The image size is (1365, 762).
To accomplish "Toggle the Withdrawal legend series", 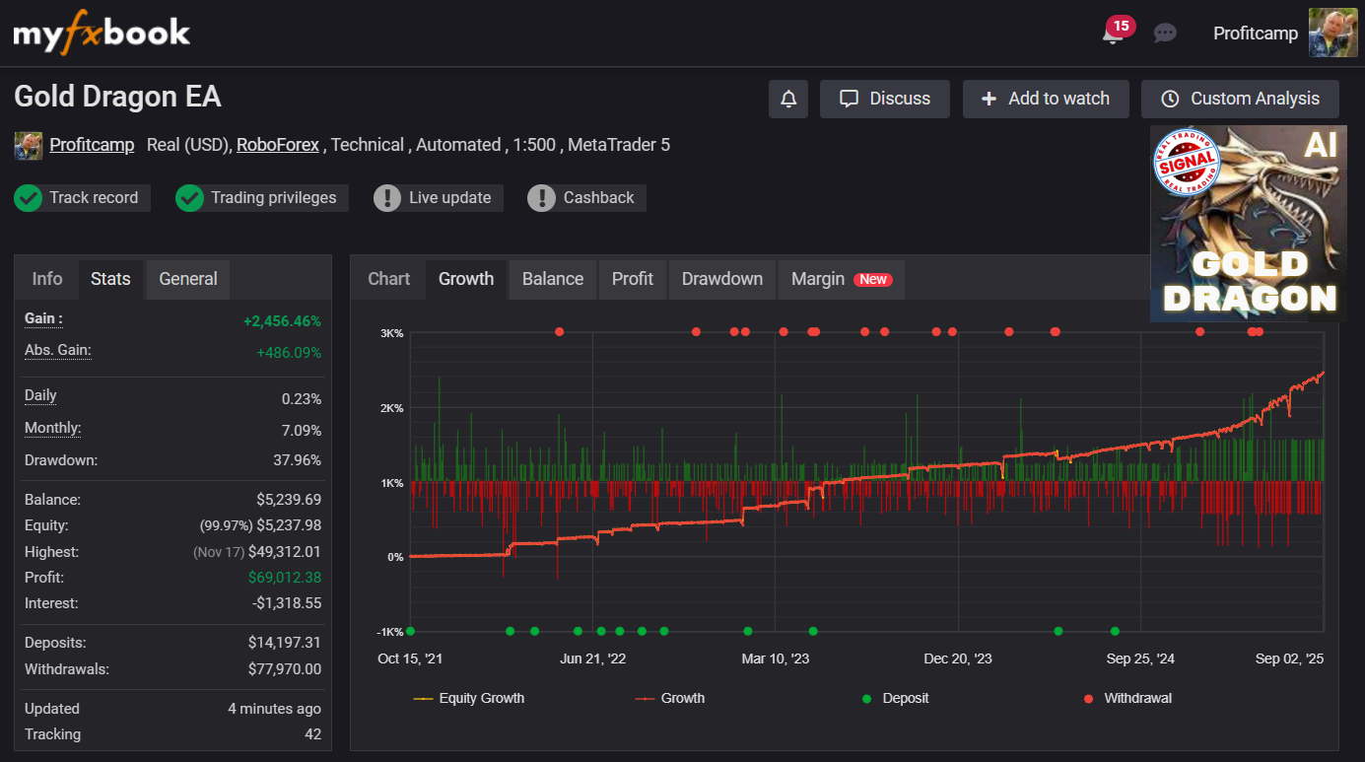I will (x=1127, y=698).
